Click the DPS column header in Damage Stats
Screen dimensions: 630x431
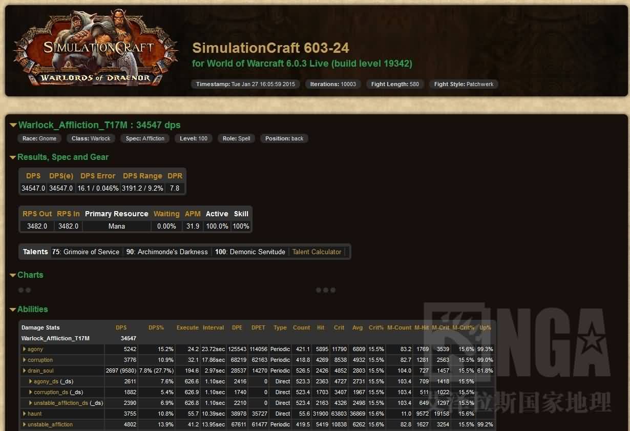(121, 327)
